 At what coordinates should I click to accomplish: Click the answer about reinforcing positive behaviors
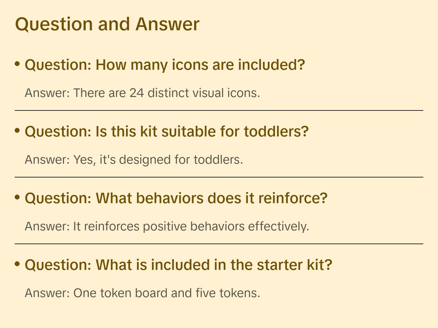pos(167,226)
